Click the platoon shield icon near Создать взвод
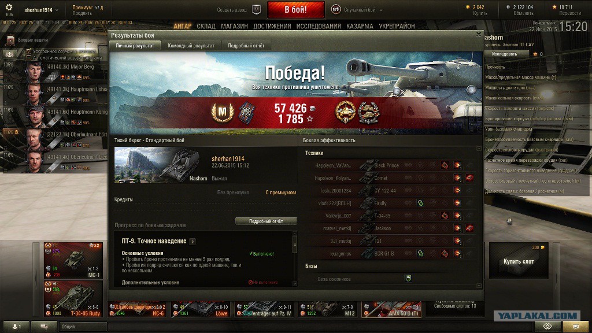592x333 pixels. click(256, 10)
